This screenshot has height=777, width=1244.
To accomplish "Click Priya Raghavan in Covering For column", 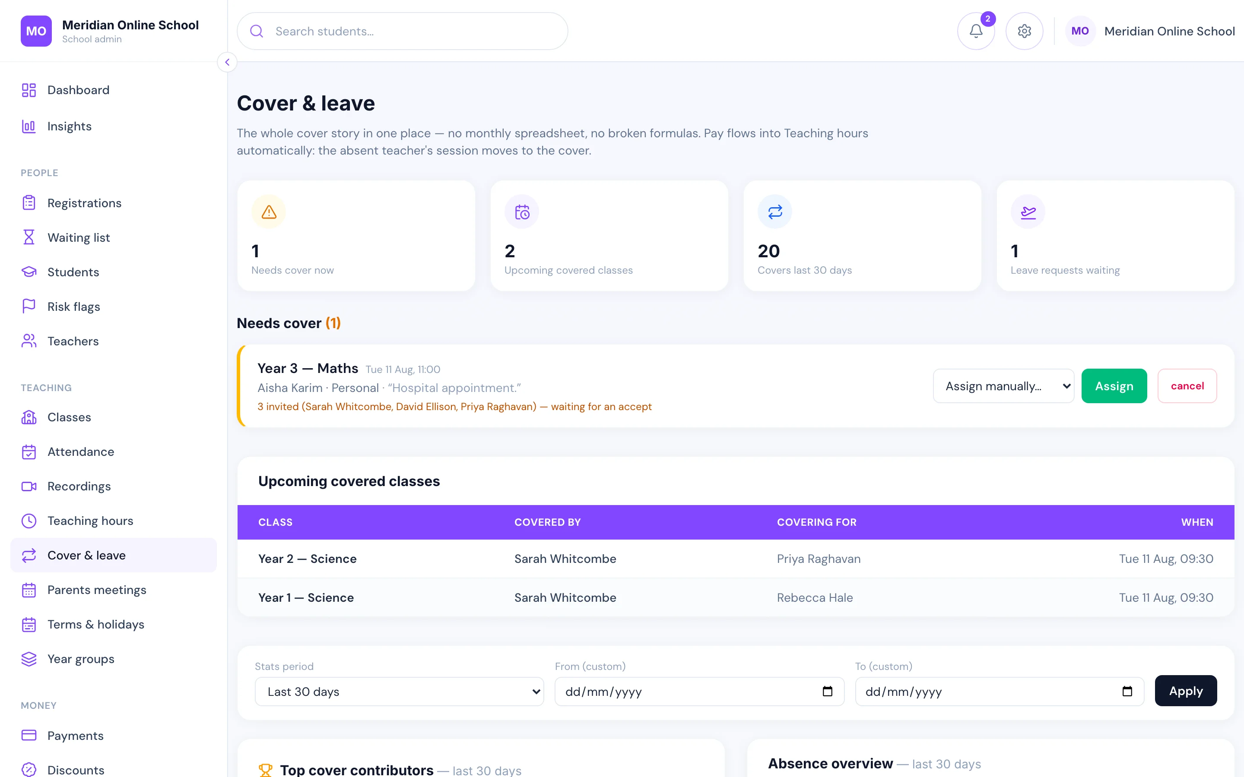I will point(819,559).
